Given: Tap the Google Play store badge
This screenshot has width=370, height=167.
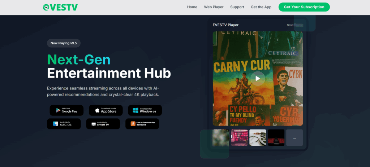Looking at the screenshot, I should [66, 110].
